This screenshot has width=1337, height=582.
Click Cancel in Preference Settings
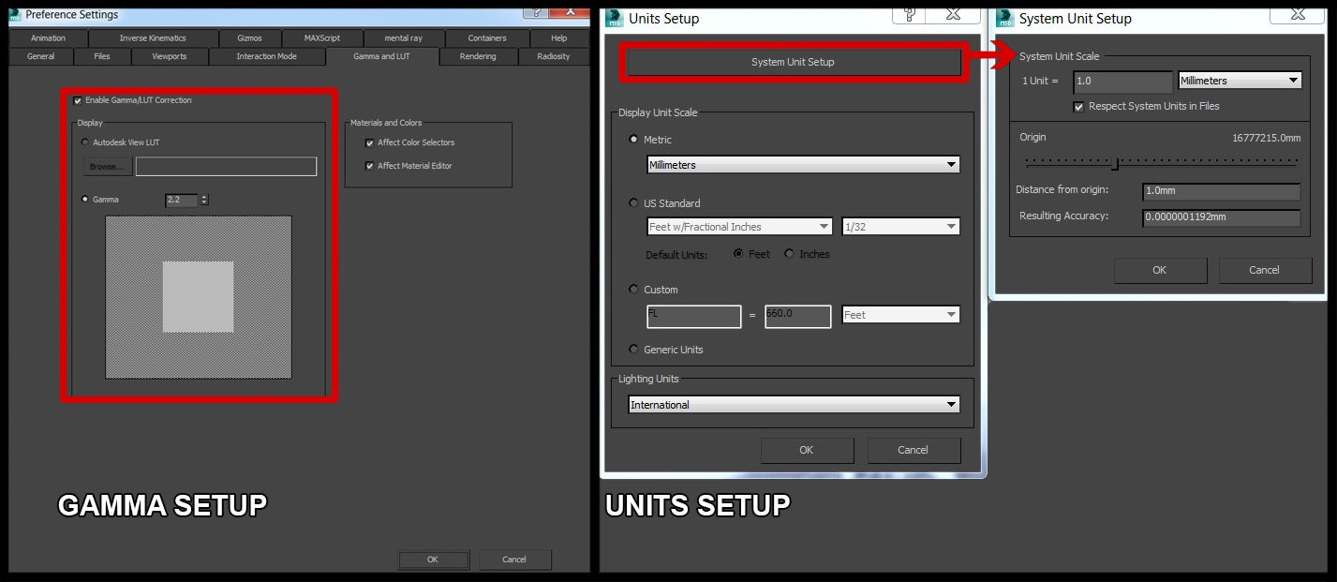pos(514,560)
